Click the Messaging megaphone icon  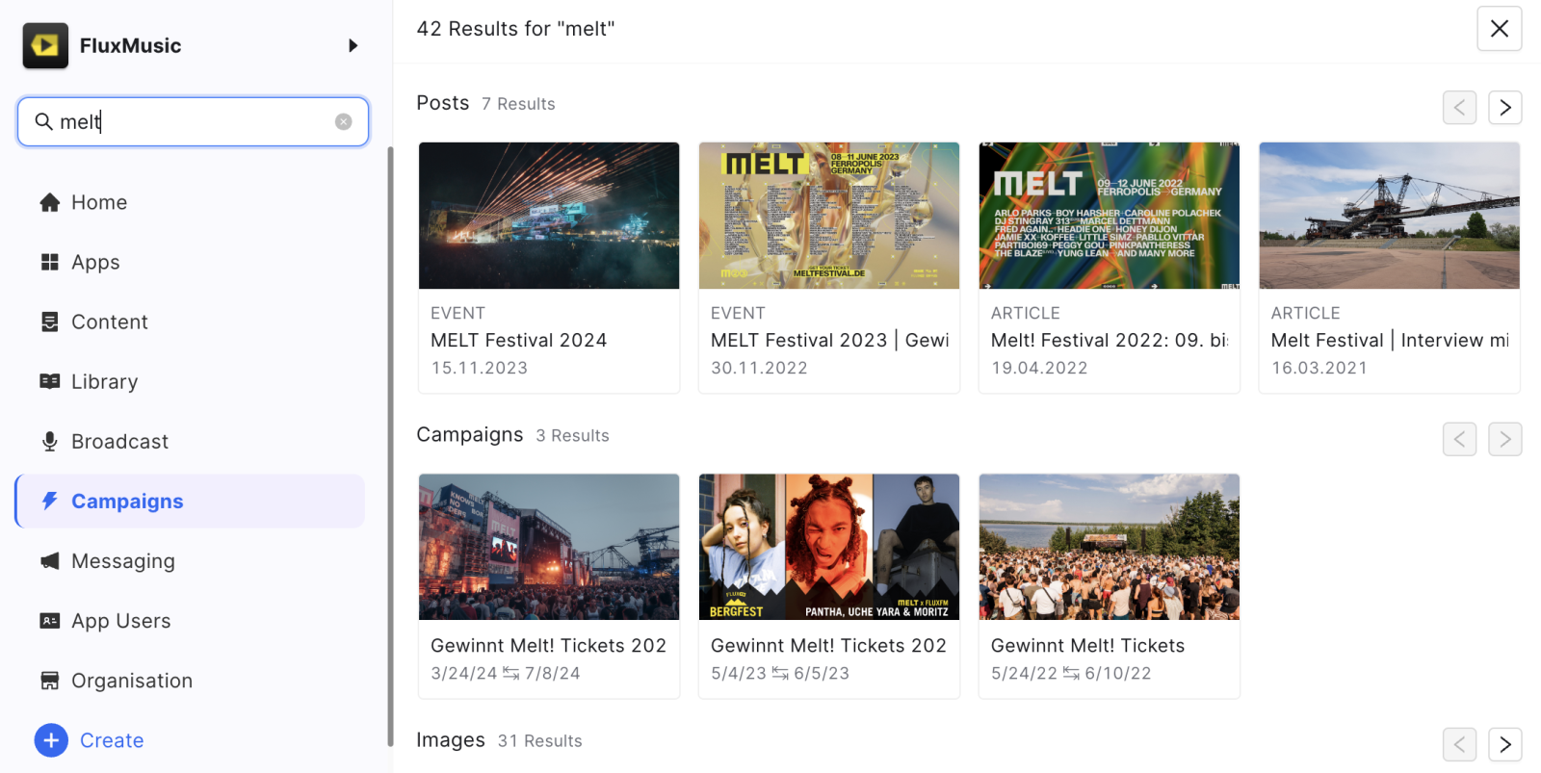click(x=50, y=560)
